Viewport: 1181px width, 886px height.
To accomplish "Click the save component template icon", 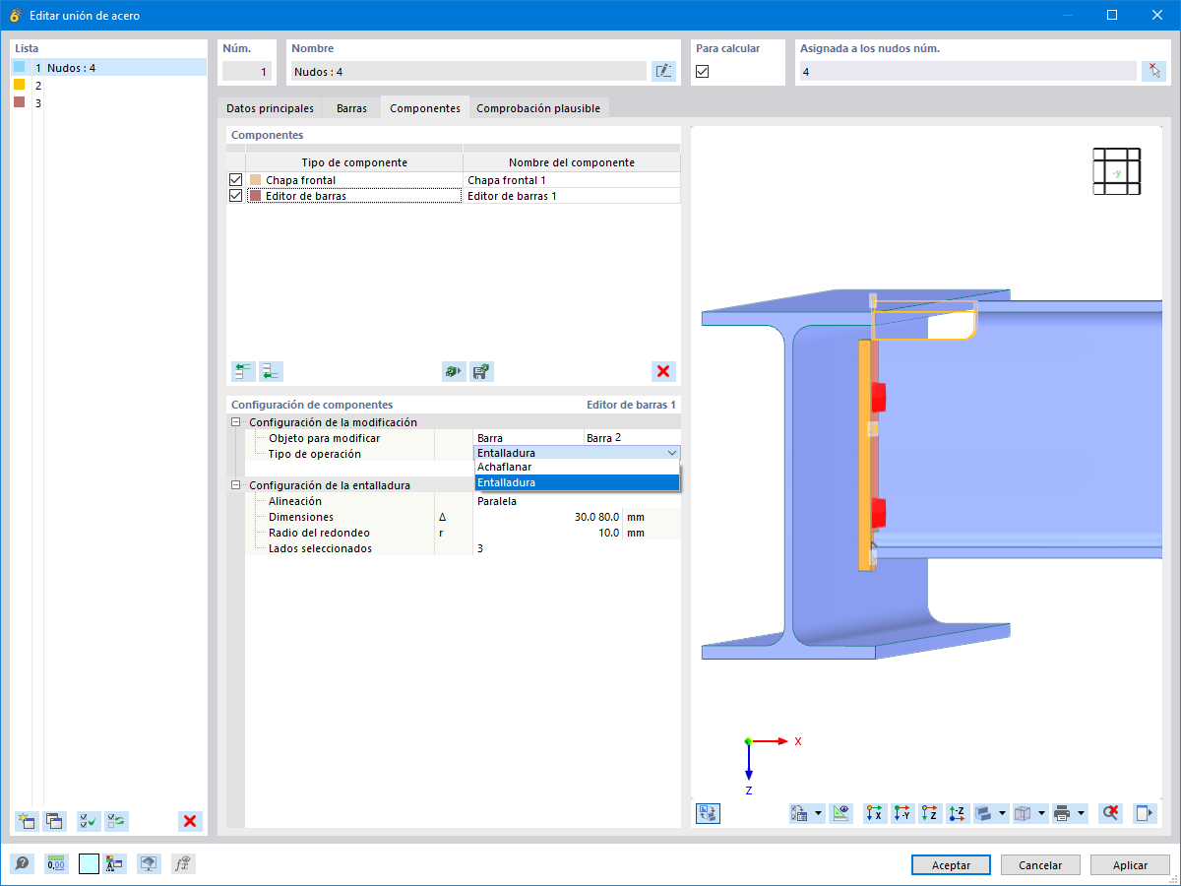I will pos(481,371).
